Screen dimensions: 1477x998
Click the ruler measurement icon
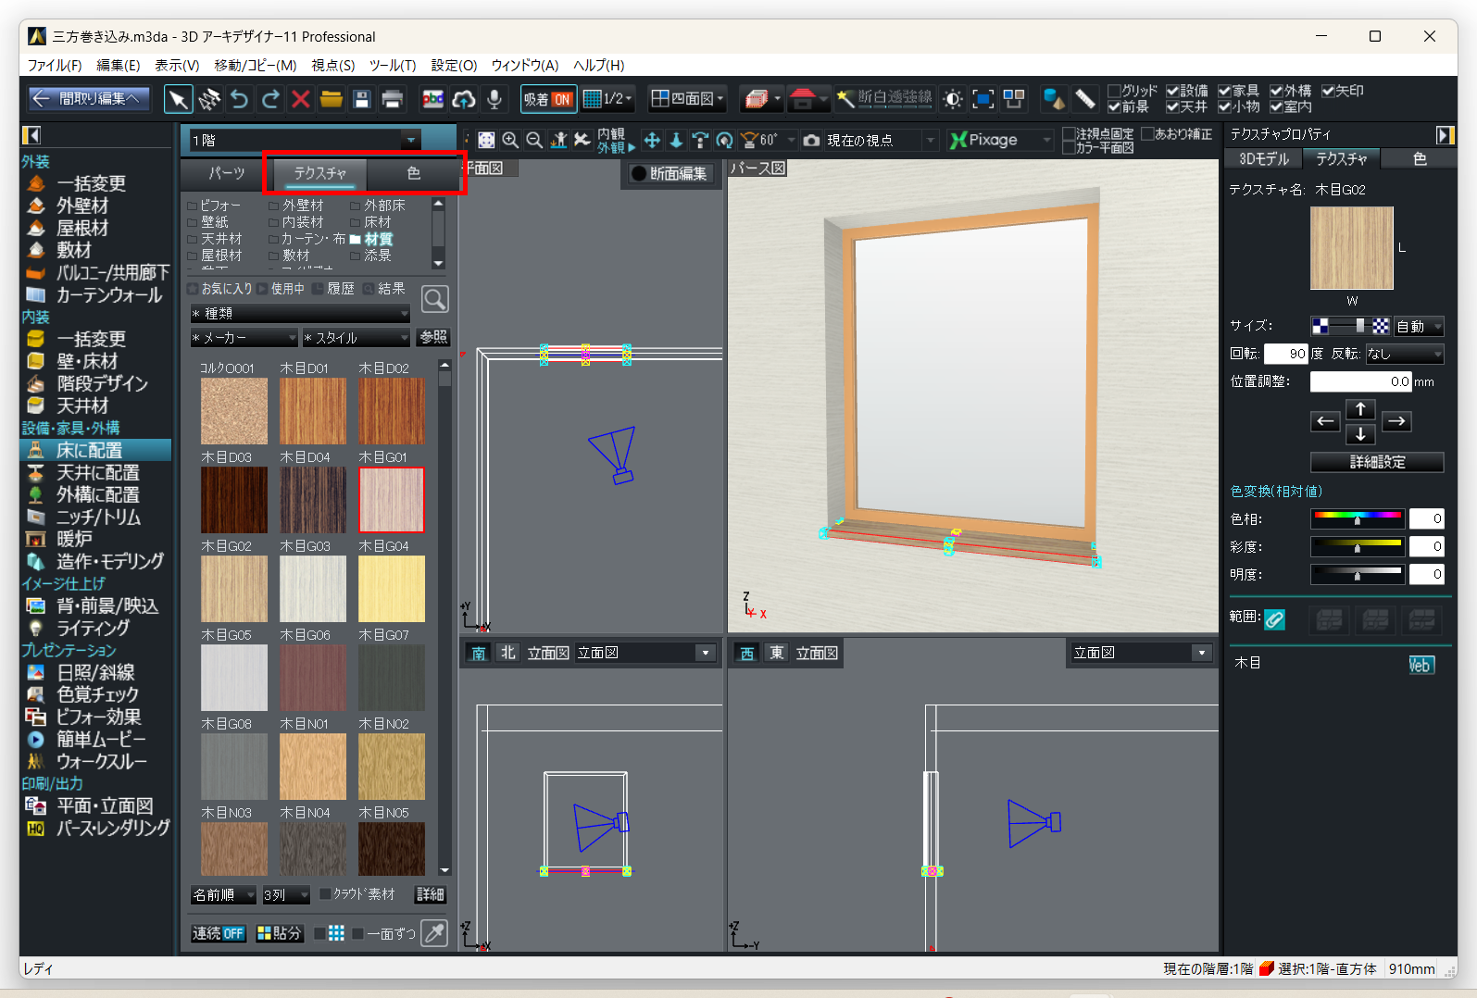pos(1084,99)
